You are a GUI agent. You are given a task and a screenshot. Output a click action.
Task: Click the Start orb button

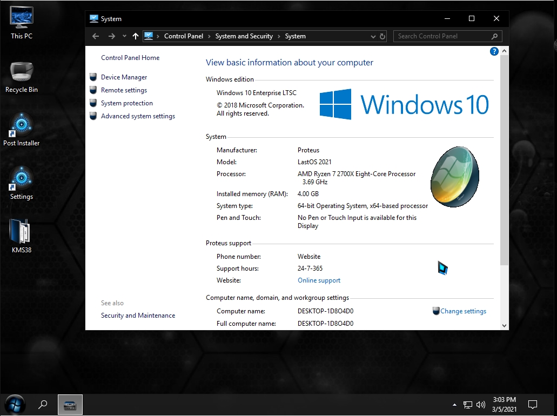coord(15,405)
